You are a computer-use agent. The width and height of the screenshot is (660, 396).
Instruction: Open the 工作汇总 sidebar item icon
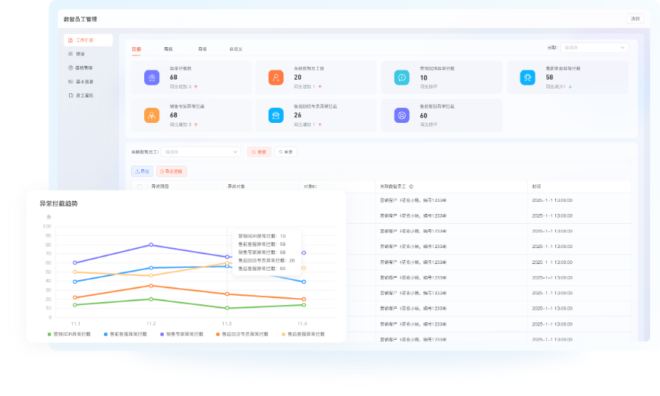[x=71, y=40]
